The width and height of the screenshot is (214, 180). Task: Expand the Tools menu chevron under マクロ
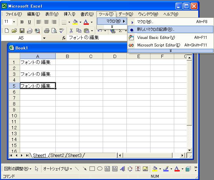coord(112,27)
